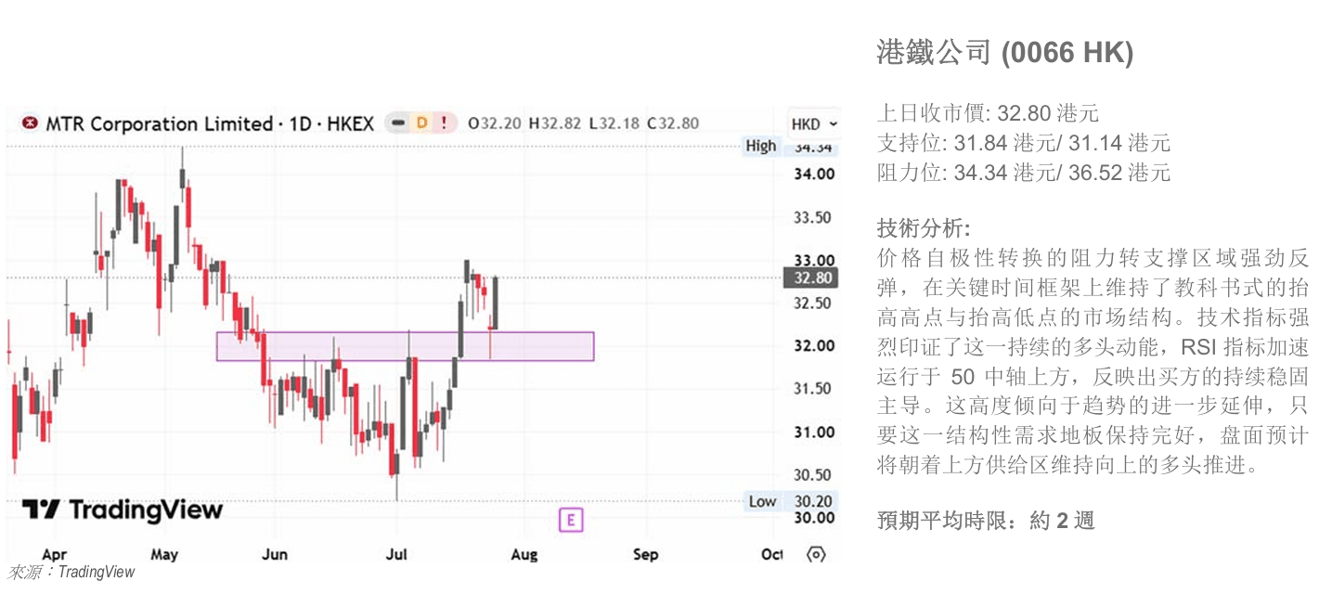Screen dimensions: 1319x594
Task: Click the TradingView logo
Action: coord(123,510)
